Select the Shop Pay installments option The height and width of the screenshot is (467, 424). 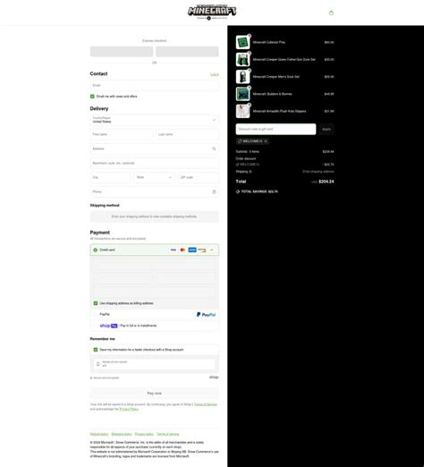[96, 326]
